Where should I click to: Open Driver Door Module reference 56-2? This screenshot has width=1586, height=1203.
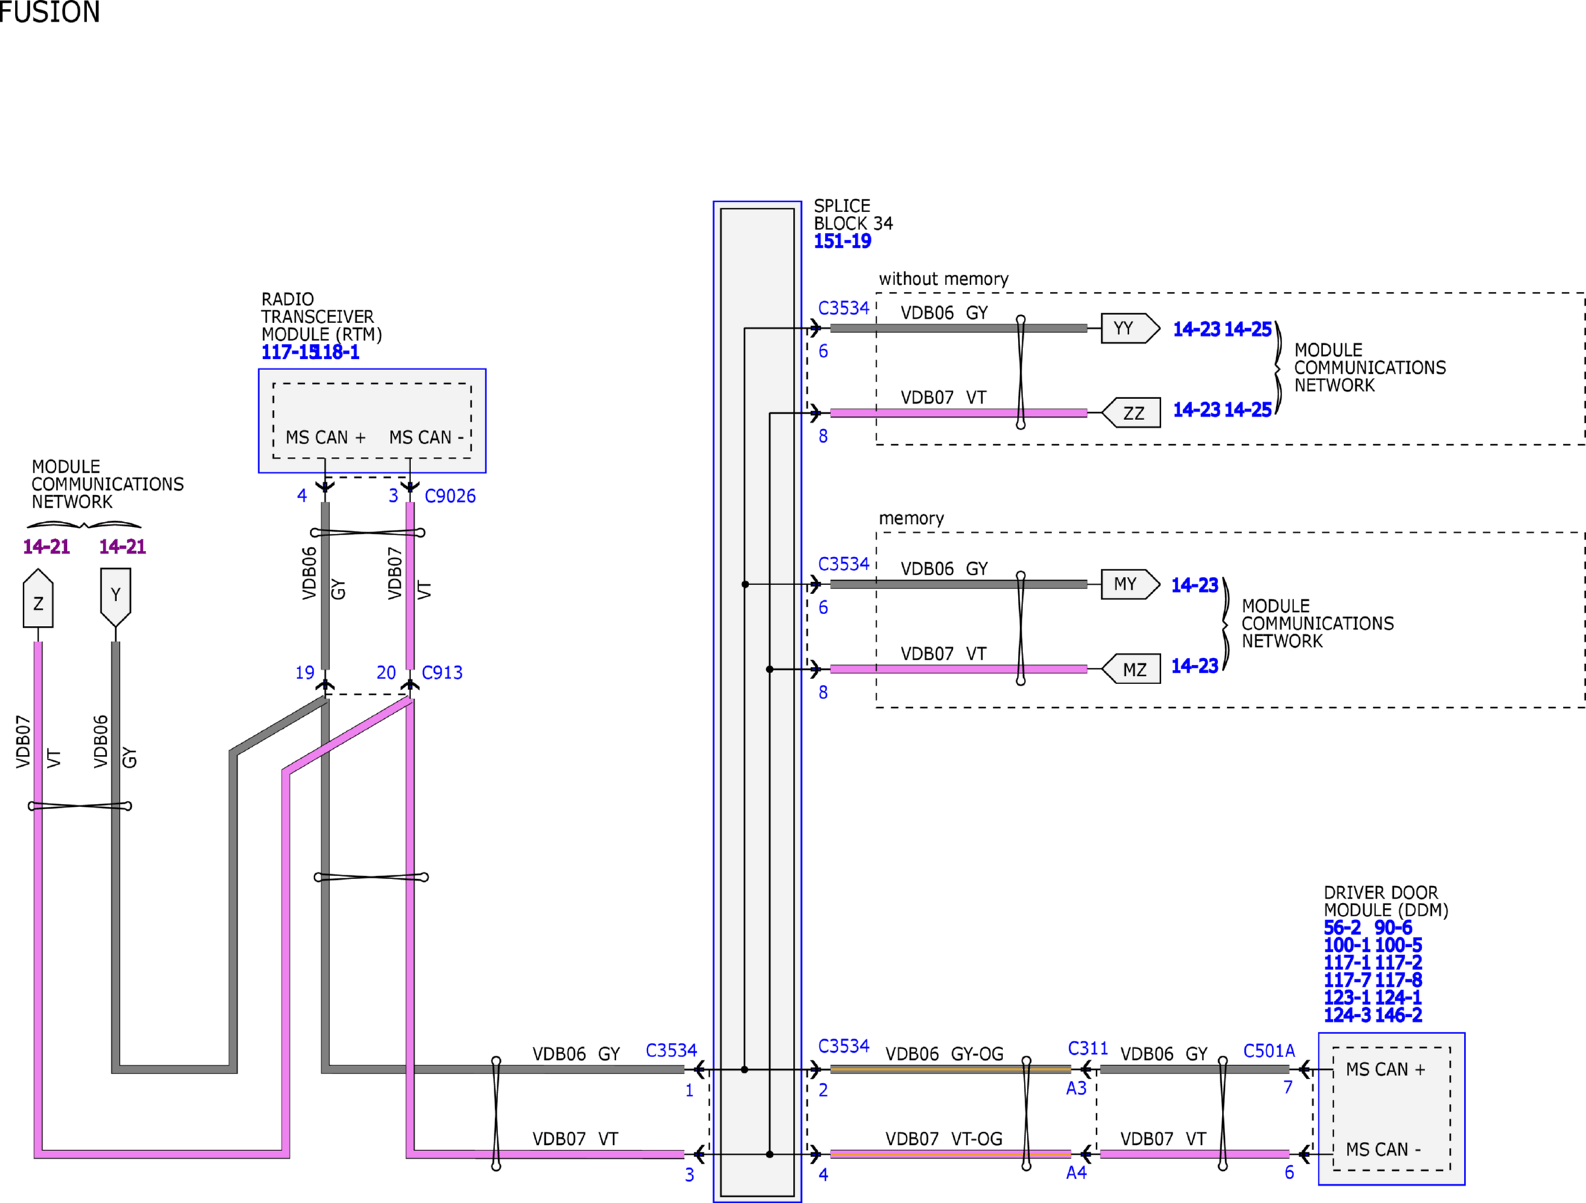coord(1343,928)
